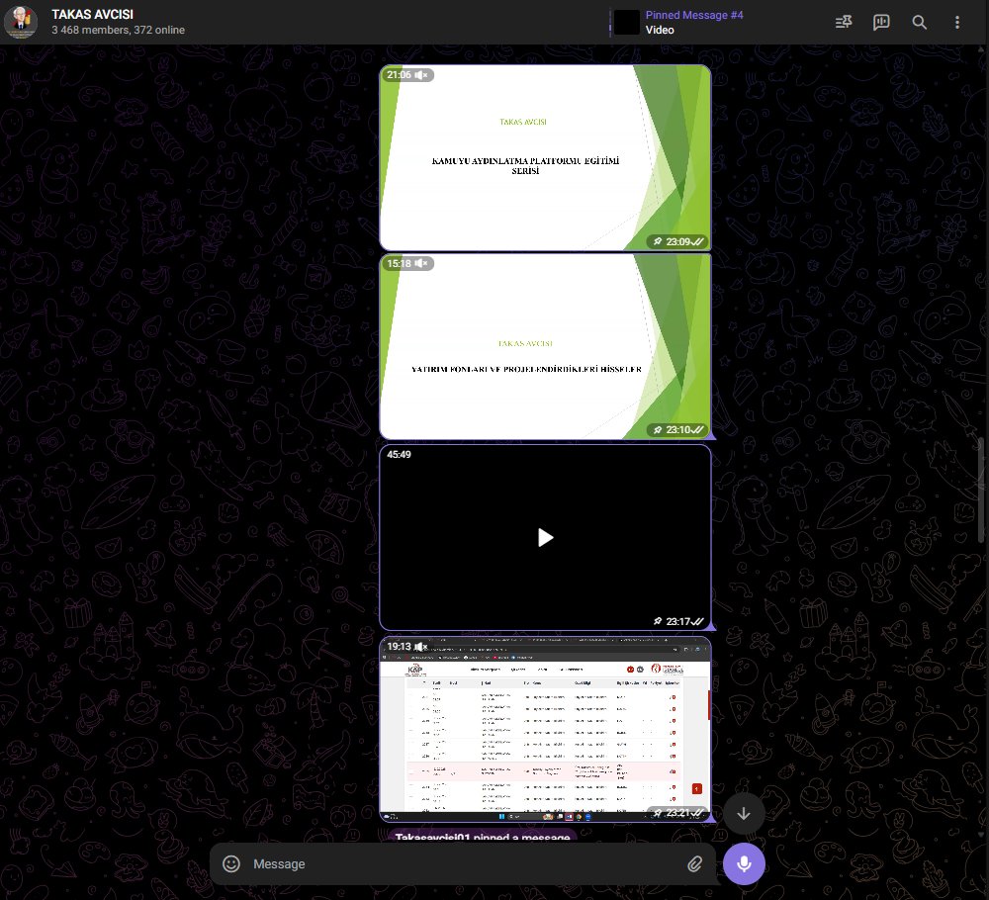Open the attachment menu with the paperclip
The width and height of the screenshot is (989, 900).
695,863
